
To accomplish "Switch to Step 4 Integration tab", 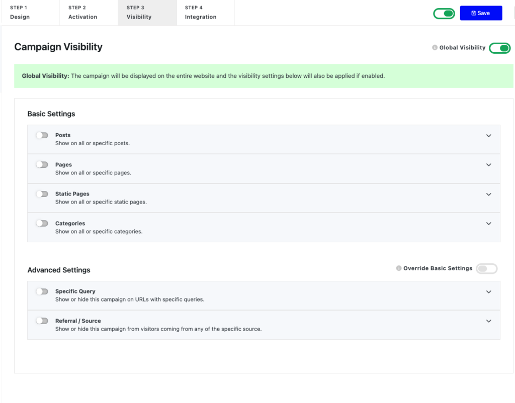I will [206, 13].
